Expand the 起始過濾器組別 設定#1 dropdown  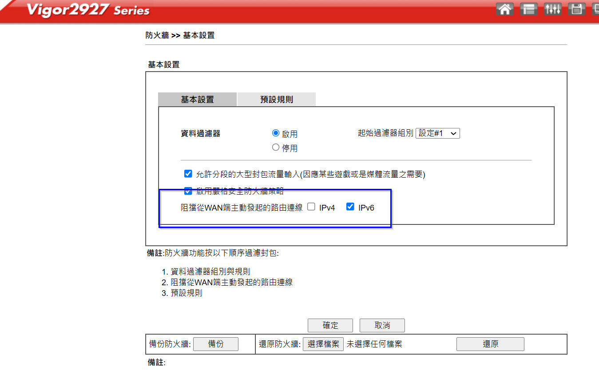[437, 133]
